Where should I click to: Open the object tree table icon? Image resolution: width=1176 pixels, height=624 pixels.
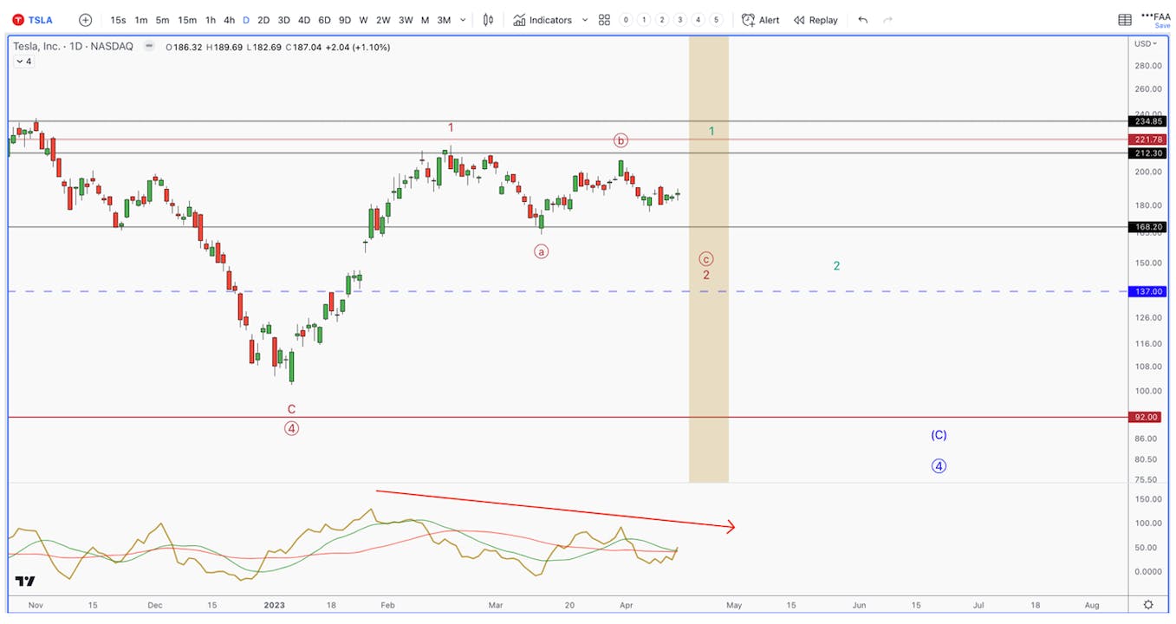(1125, 20)
